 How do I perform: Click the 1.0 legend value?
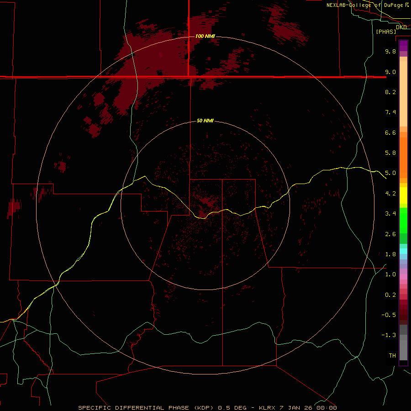point(390,274)
